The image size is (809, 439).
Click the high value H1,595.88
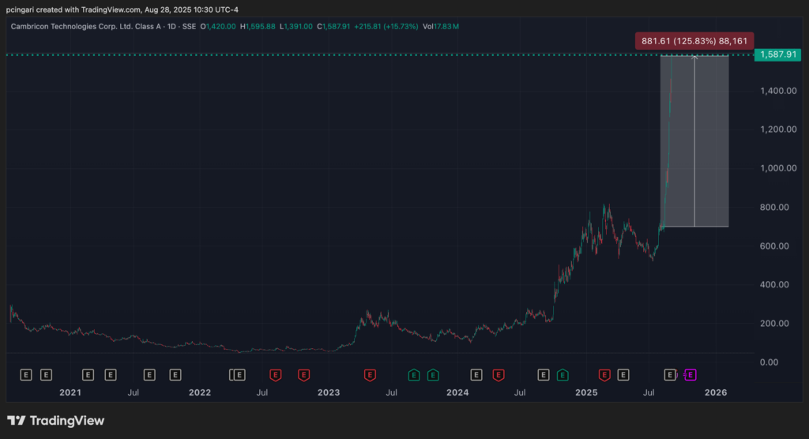(x=258, y=26)
